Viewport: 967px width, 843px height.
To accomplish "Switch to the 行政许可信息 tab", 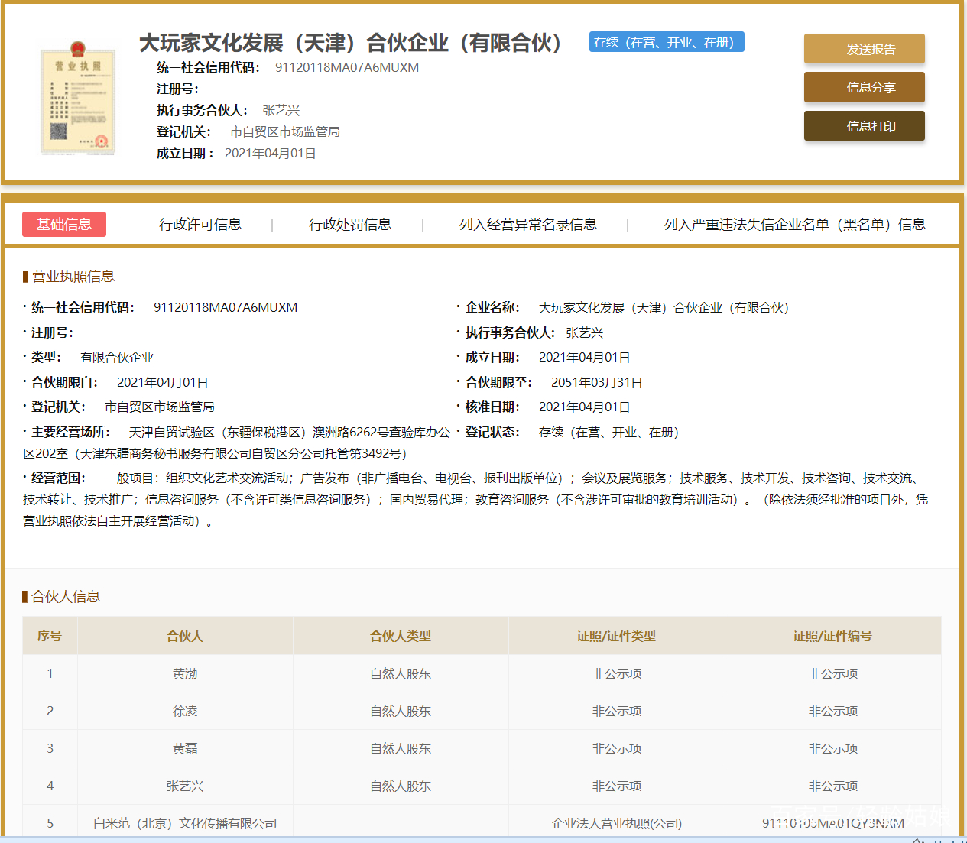I will 203,224.
